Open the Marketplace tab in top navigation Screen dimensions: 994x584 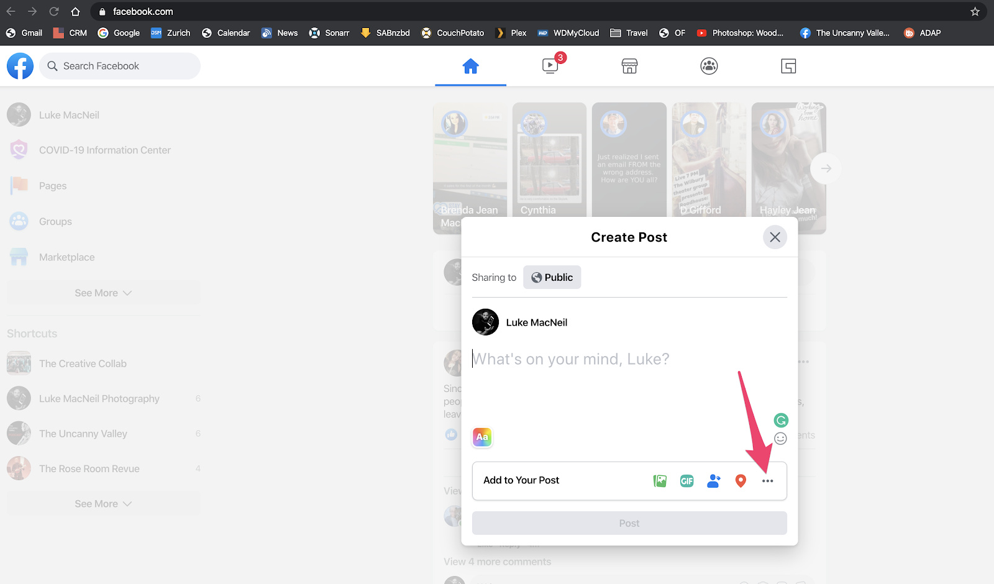(x=629, y=66)
